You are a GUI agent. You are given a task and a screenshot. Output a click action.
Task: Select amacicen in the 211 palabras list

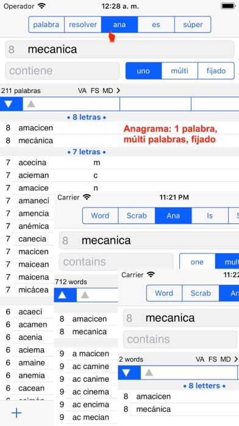click(x=36, y=128)
